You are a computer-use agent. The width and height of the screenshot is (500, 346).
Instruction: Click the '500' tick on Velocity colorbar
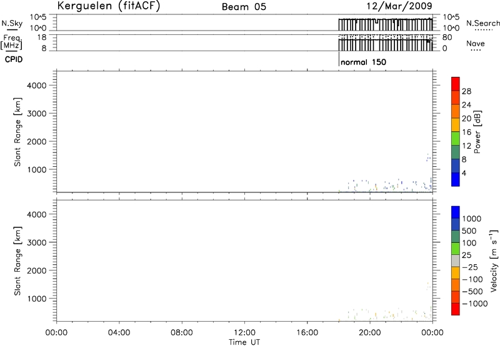[469, 231]
